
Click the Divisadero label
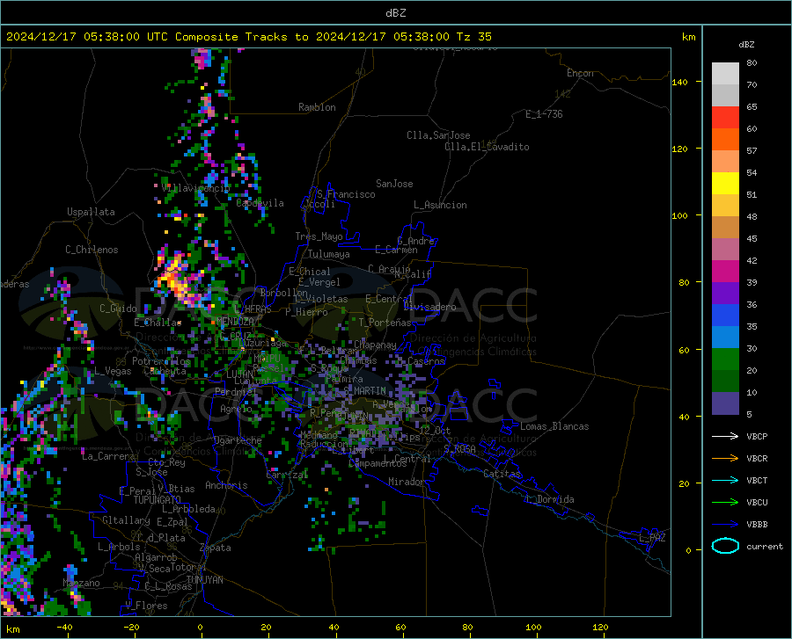429,307
